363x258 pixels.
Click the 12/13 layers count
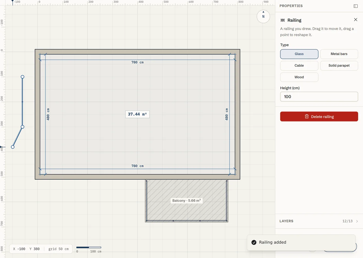347,221
